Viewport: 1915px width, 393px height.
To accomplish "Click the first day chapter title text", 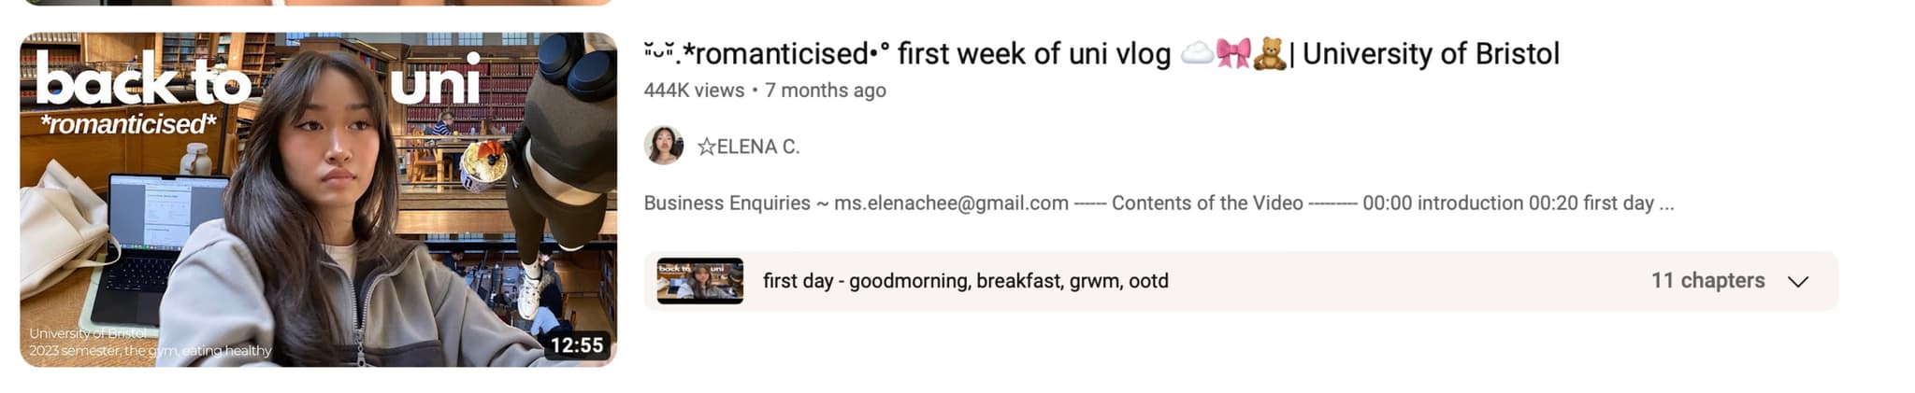I will click(x=966, y=281).
